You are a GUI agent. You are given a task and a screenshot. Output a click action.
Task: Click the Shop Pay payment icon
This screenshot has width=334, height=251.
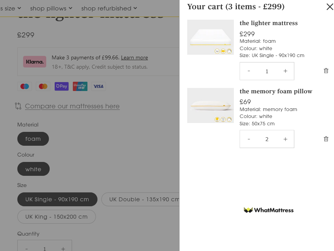(x=62, y=86)
